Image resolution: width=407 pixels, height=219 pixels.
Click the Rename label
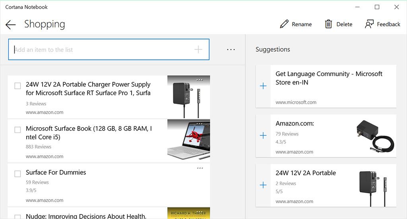[302, 24]
